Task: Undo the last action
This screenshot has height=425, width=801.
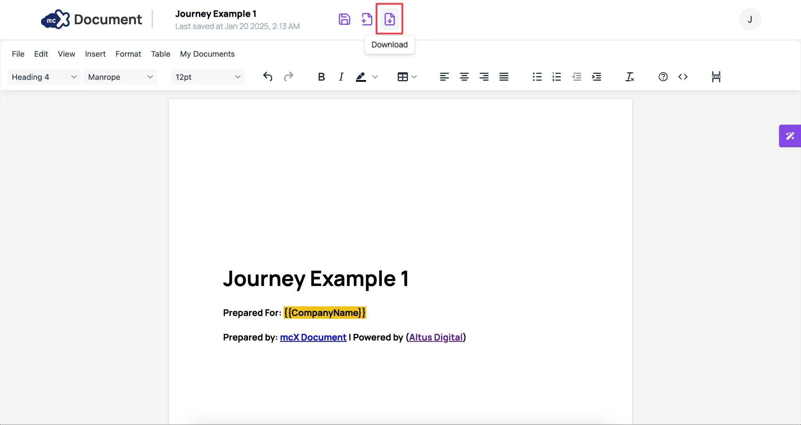Action: pyautogui.click(x=268, y=77)
